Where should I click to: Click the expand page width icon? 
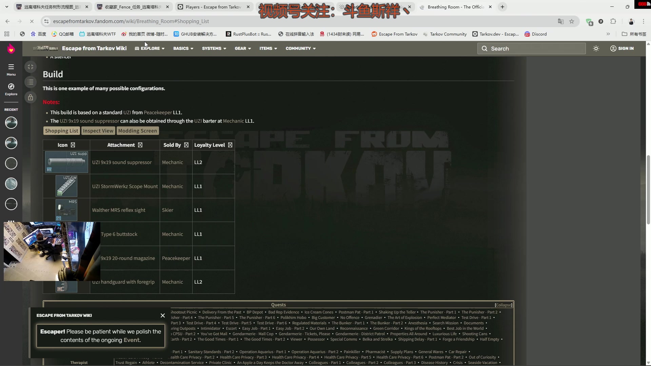tap(31, 67)
